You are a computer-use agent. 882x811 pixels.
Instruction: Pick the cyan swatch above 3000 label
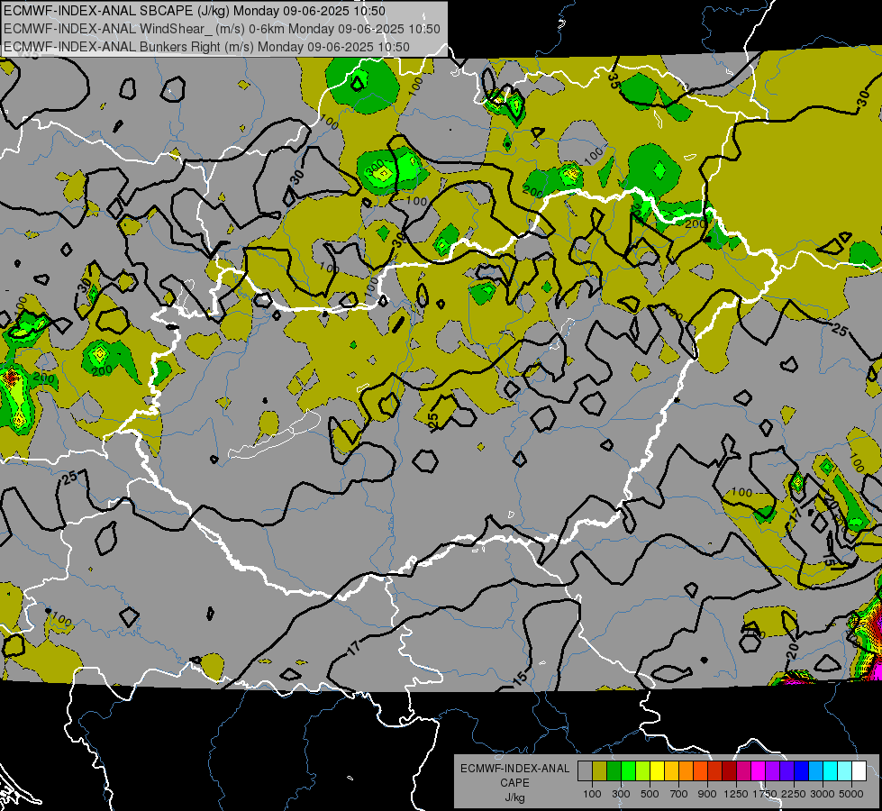(x=831, y=770)
